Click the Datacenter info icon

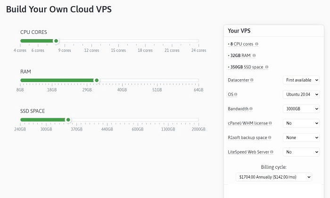point(252,80)
